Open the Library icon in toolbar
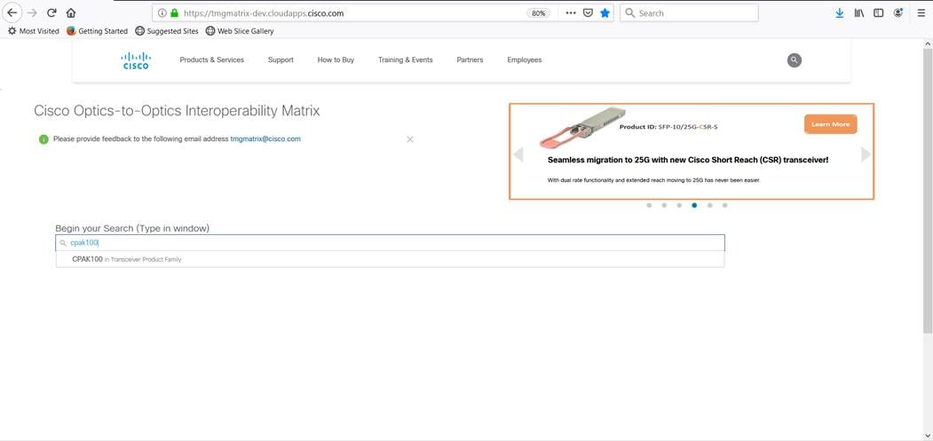The image size is (933, 441). click(858, 13)
